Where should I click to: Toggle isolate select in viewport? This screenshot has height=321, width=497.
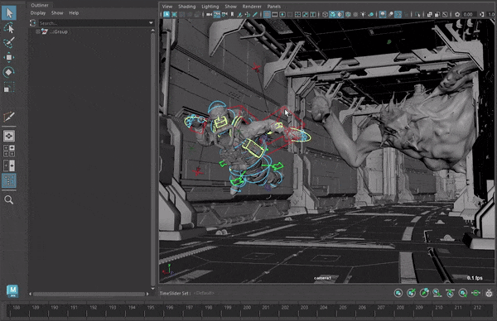tap(418, 14)
